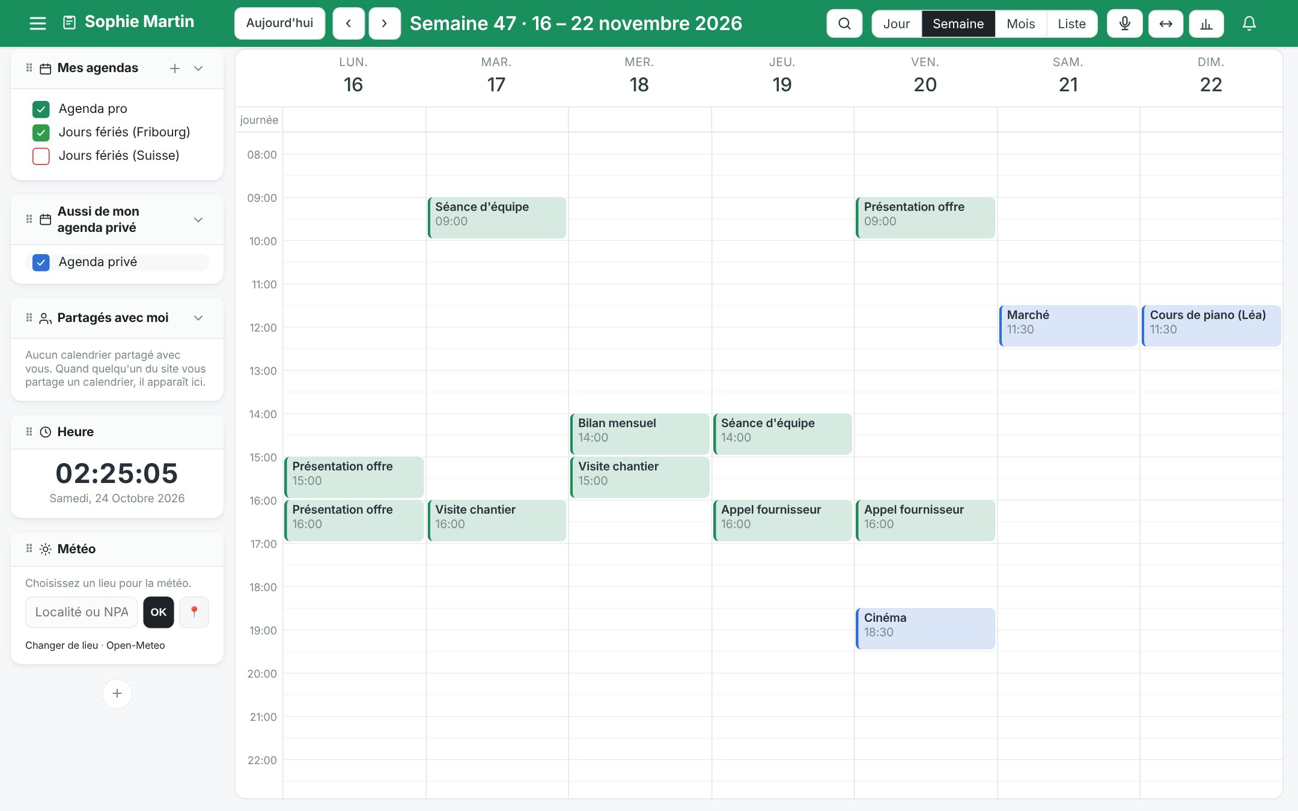The width and height of the screenshot is (1298, 811).
Task: Click the Aujourd'hui button
Action: coord(279,23)
